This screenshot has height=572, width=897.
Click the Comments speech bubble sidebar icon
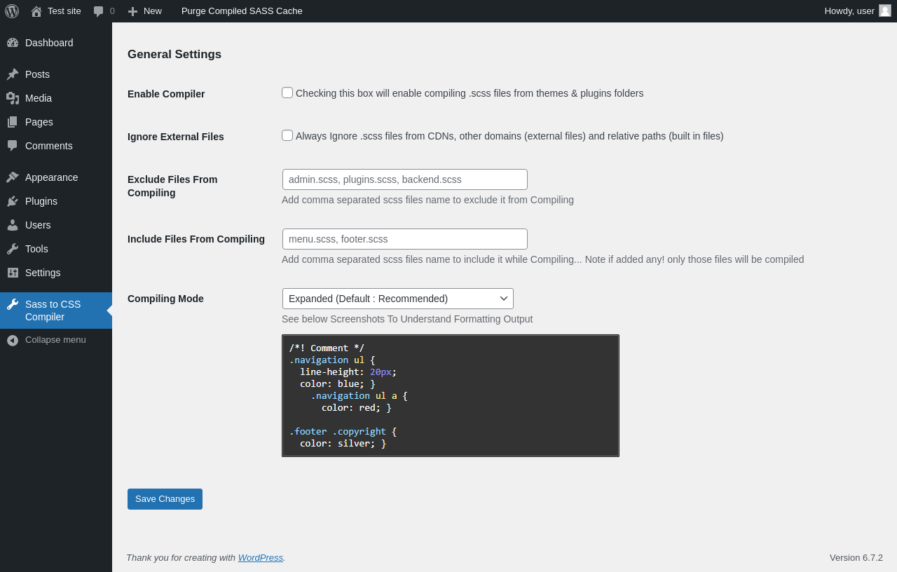[13, 146]
